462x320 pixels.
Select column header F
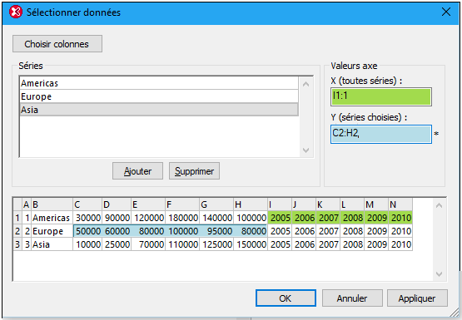tap(182, 204)
